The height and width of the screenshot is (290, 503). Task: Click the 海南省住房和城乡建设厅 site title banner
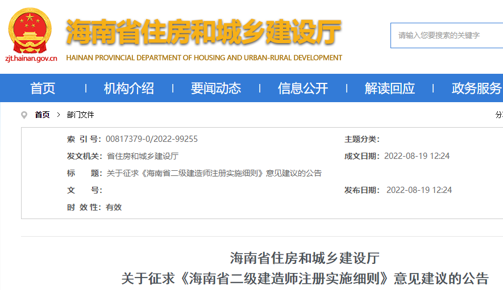pos(203,32)
